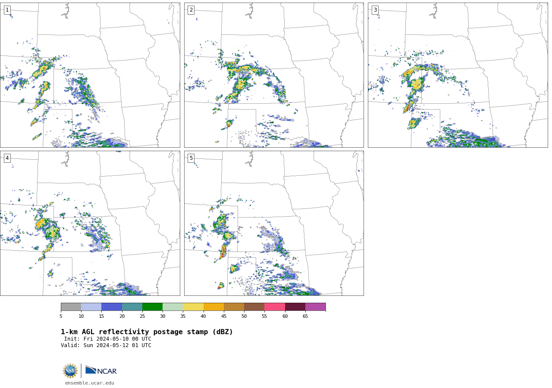Open ensemble member 5 reflectivity map
The height and width of the screenshot is (388, 552).
[x=274, y=223]
